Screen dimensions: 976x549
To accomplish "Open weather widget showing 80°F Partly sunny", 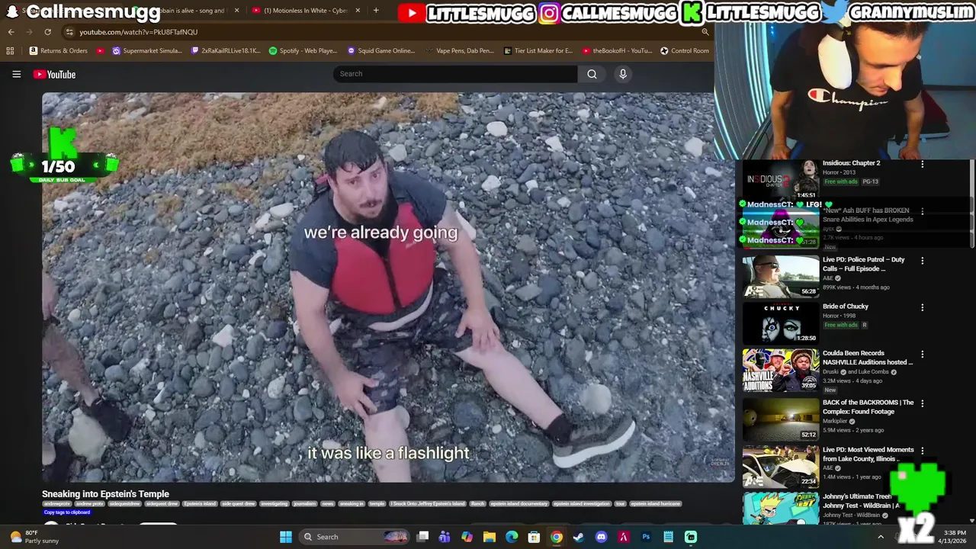I will pos(34,537).
